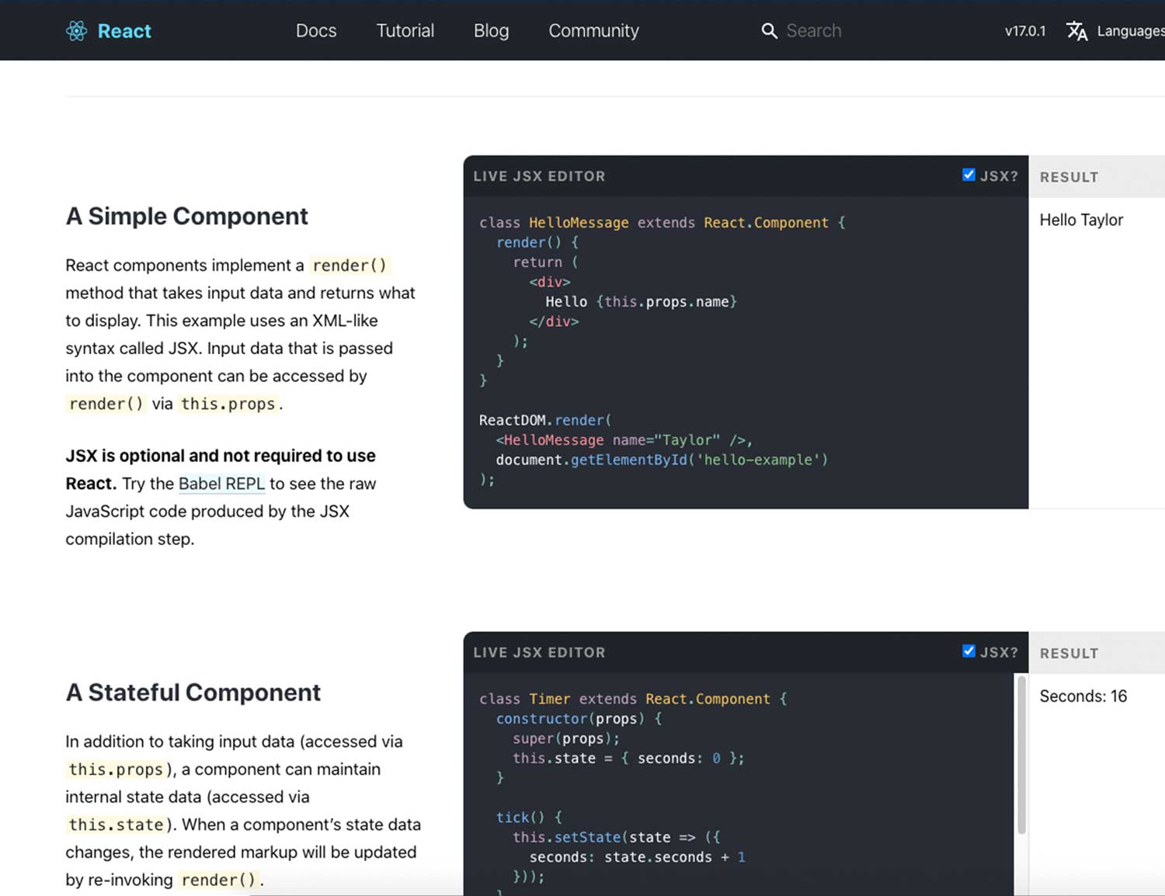
Task: Click the inline 'this.state' code snippet
Action: click(x=116, y=825)
